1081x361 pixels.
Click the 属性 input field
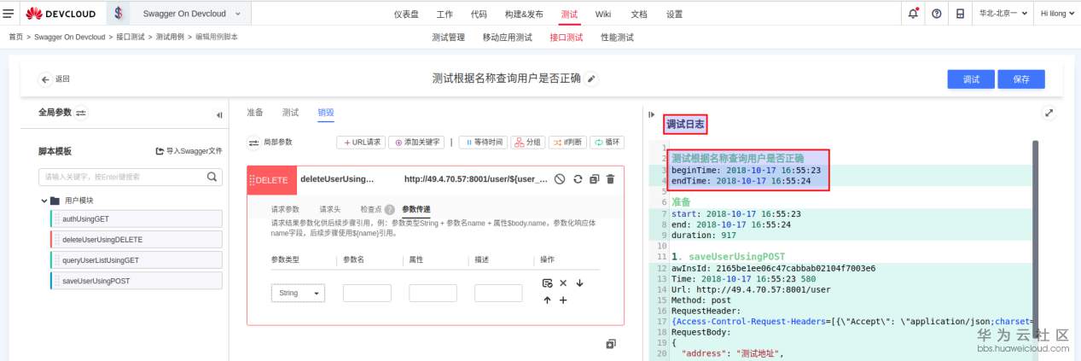pyautogui.click(x=433, y=293)
